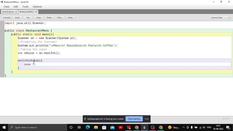The height and width of the screenshot is (131, 233).
Task: Open the Mail app in the taskbar
Action: coord(112,127)
